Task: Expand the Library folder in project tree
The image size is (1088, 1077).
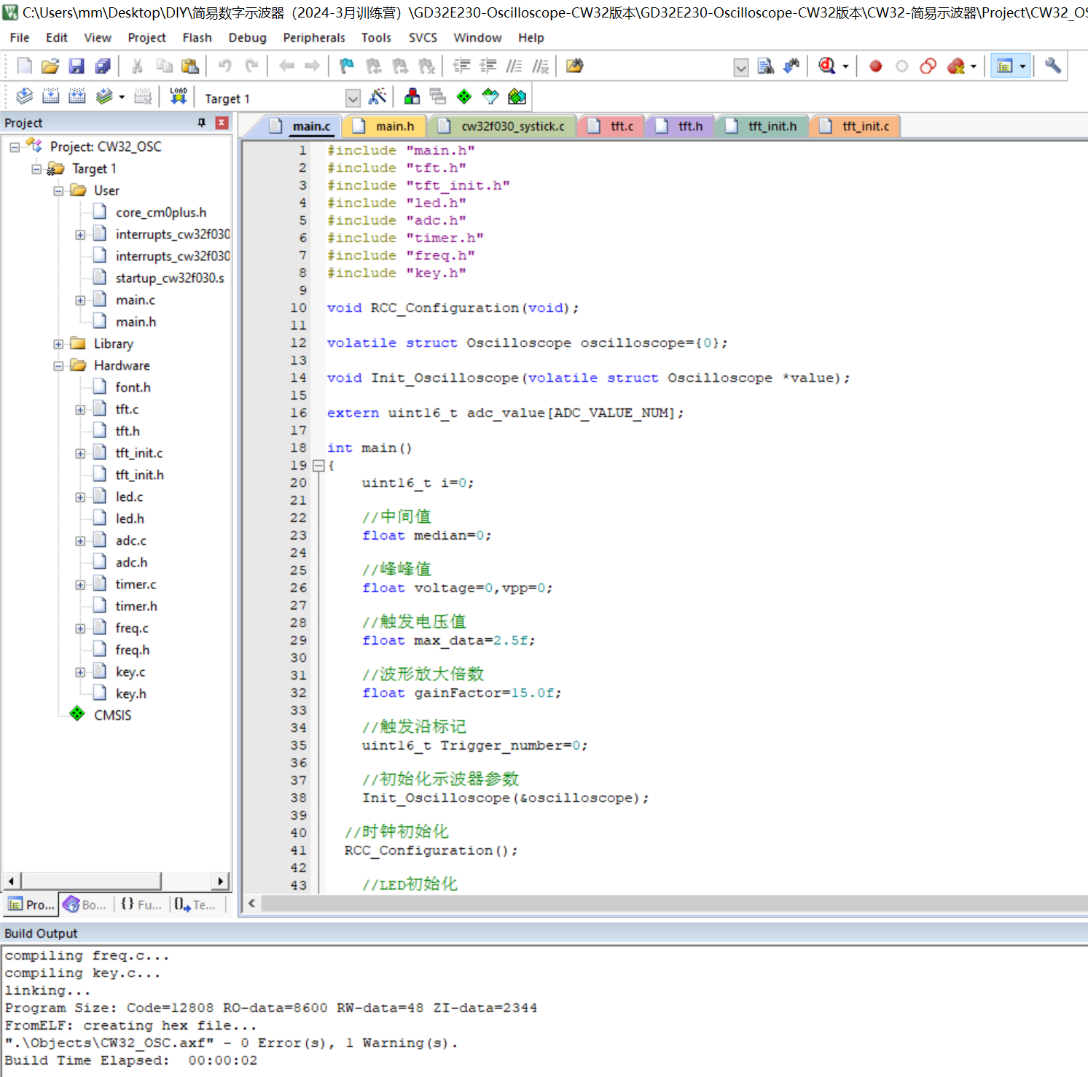Action: click(x=58, y=344)
